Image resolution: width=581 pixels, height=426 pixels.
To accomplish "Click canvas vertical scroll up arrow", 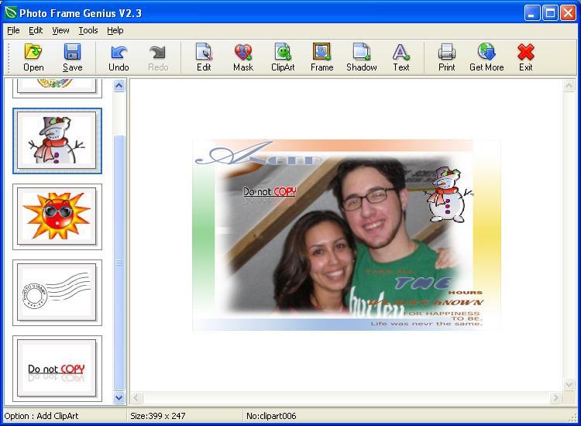I will [569, 86].
